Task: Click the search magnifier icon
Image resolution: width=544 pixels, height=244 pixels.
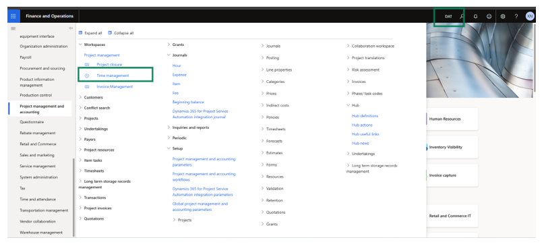Action: (462, 16)
